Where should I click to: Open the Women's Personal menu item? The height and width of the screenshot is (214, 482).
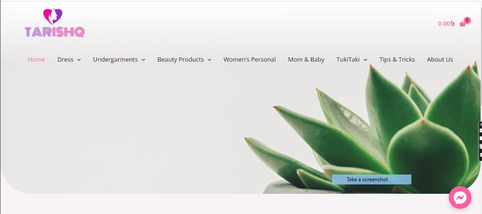click(x=250, y=60)
